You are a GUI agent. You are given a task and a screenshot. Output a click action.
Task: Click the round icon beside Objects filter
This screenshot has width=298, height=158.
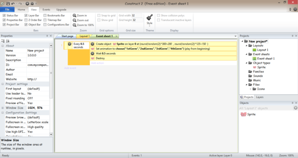(295, 108)
